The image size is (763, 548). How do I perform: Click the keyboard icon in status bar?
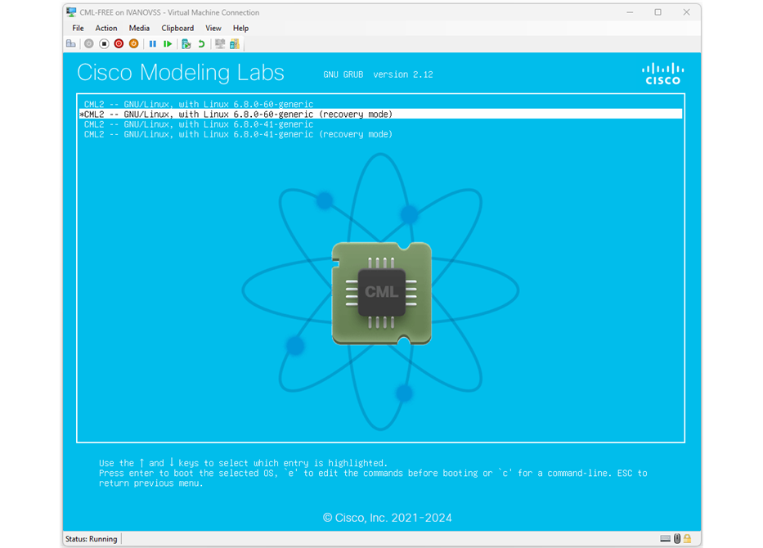pyautogui.click(x=665, y=538)
